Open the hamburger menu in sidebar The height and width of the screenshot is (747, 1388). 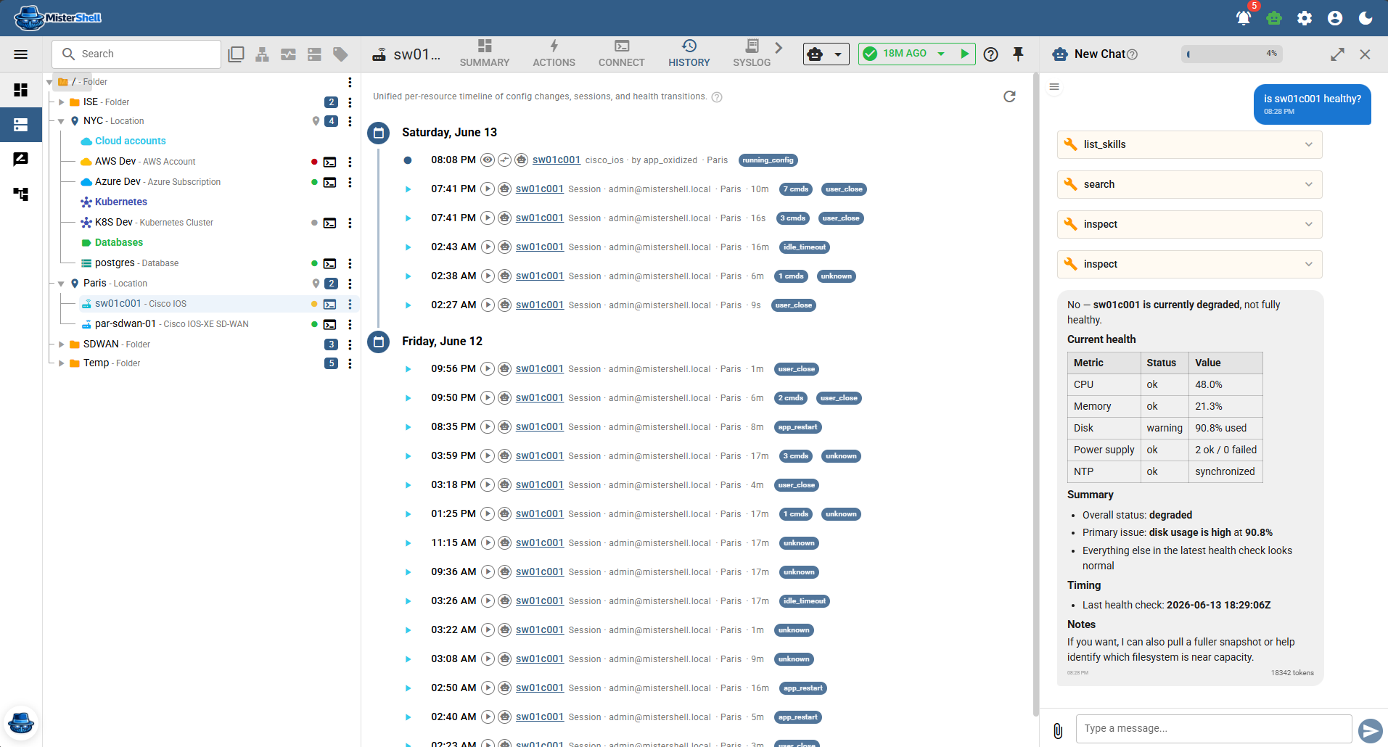pyautogui.click(x=21, y=54)
